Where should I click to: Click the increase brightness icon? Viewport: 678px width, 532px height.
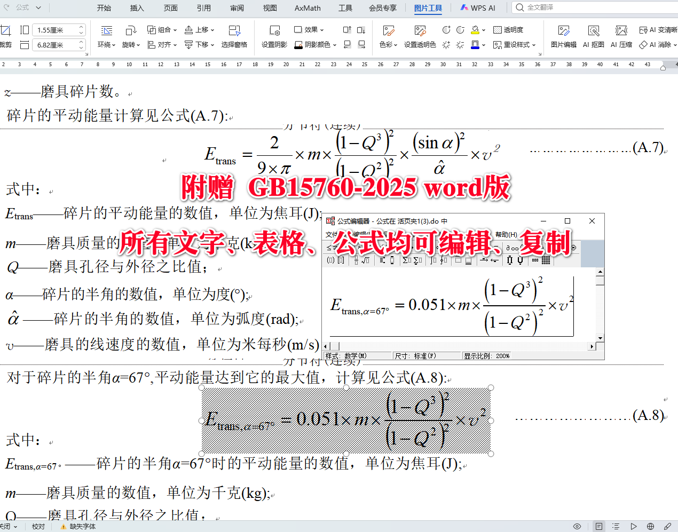click(x=445, y=44)
